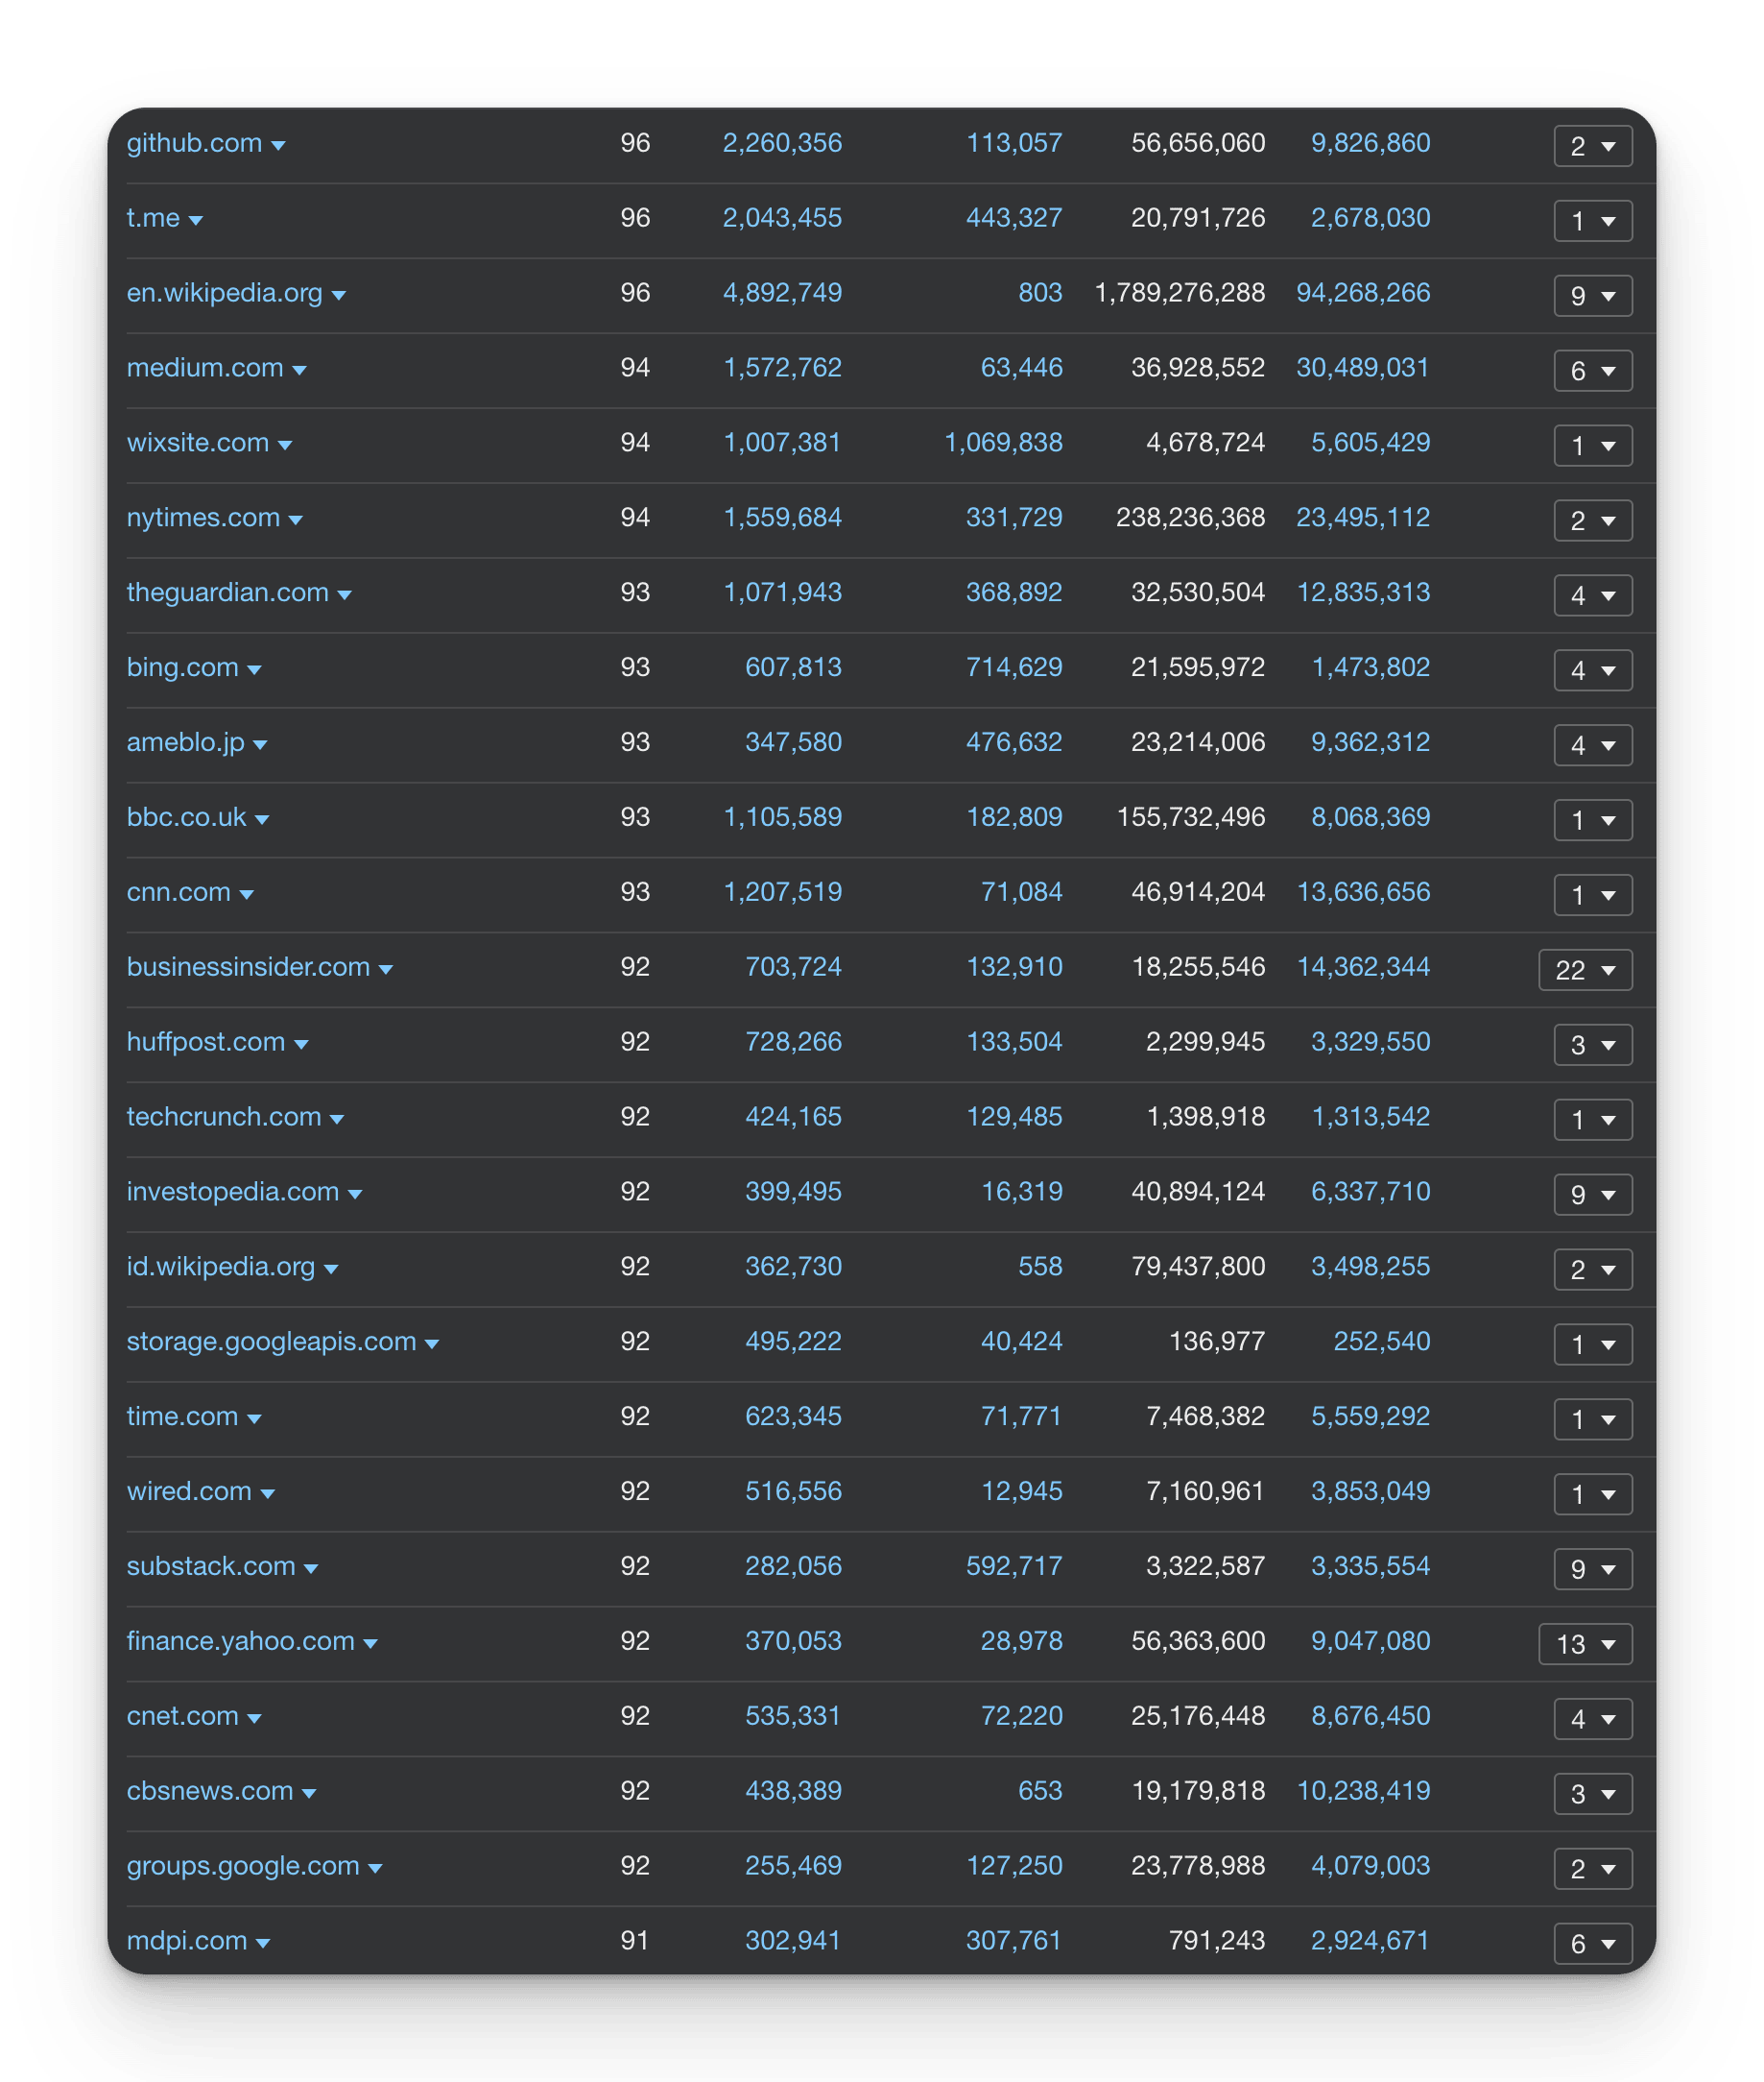Open the investopedia.com domain link

(x=233, y=1192)
